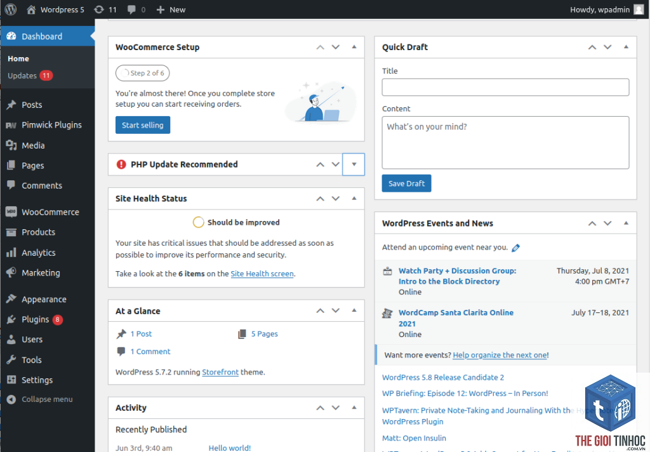This screenshot has height=452, width=650.
Task: Click the pencil icon to edit event location
Action: click(x=515, y=248)
